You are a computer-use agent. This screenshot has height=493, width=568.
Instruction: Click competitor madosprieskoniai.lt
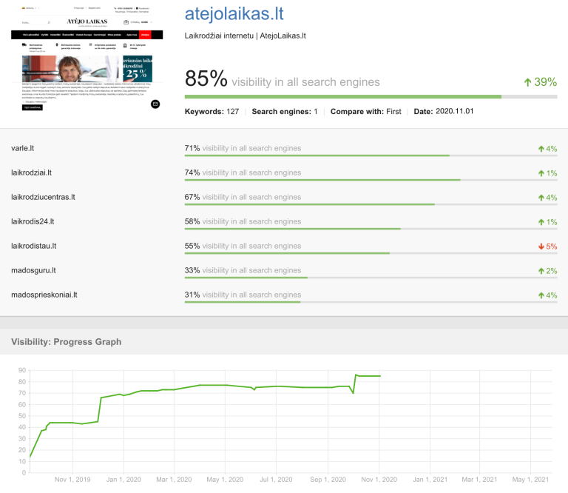pos(44,295)
